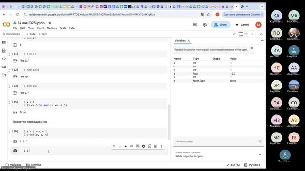305x171 pixels.
Task: Open the Secrets key sidebar icon
Action: (x=4, y=67)
